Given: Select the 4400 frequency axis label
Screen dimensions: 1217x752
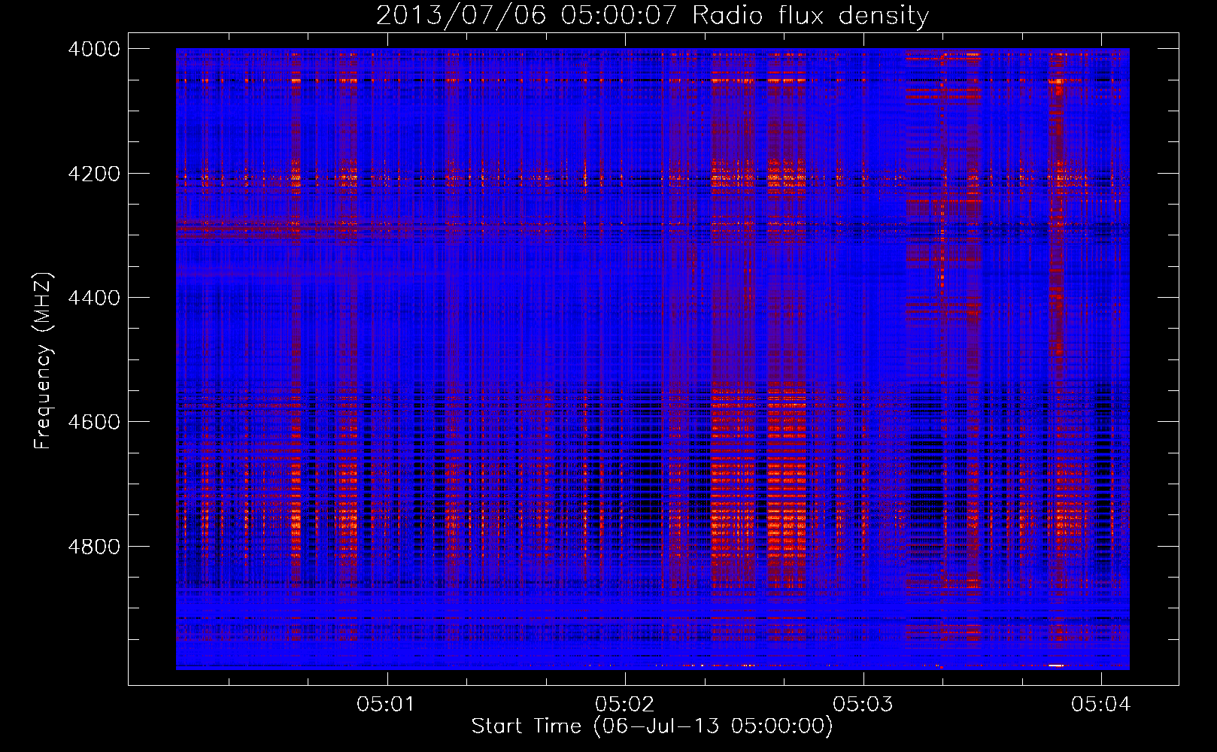Looking at the screenshot, I should (x=94, y=298).
